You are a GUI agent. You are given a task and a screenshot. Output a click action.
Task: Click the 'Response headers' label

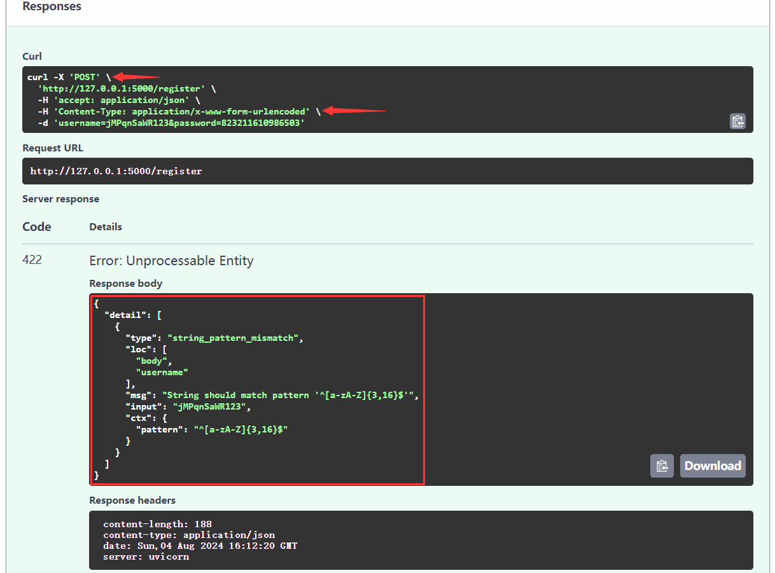(132, 501)
